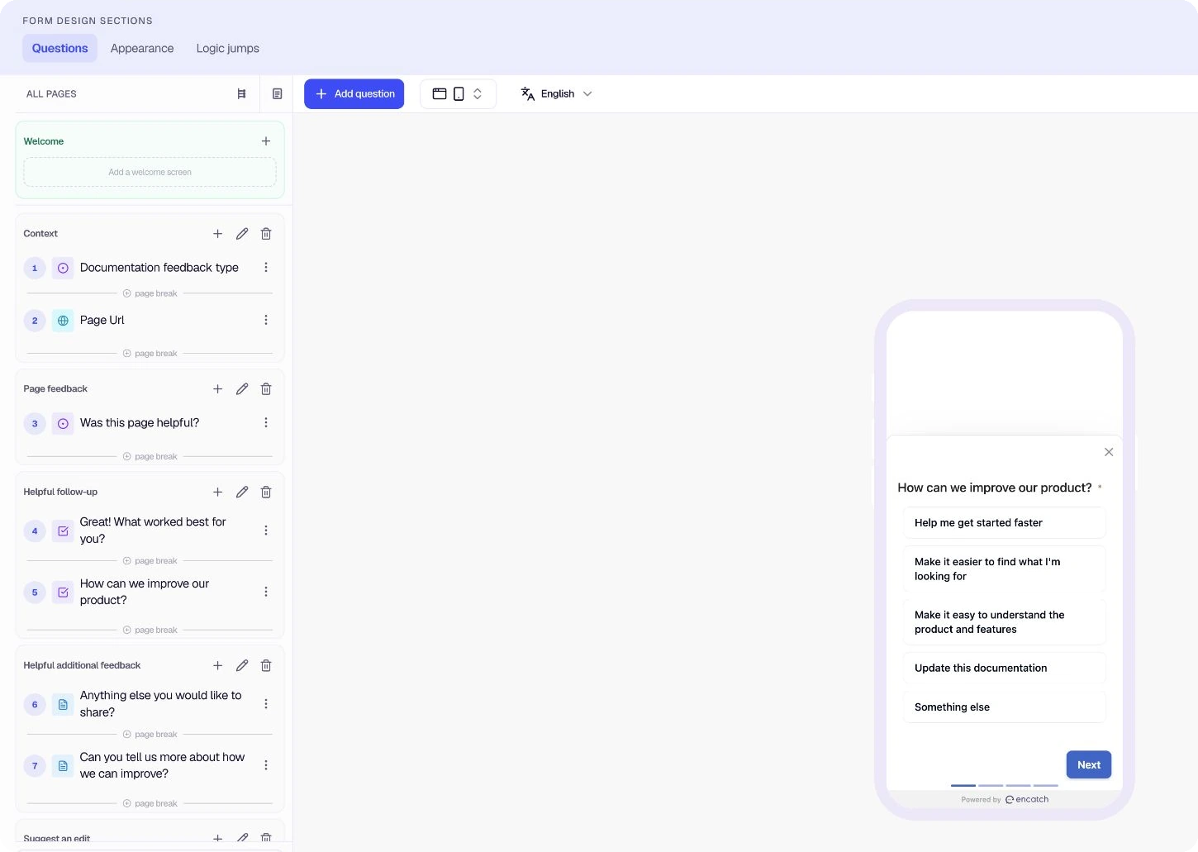Screen dimensions: 1198x852
Task: Insert page break after Documentation feedback type
Action: [150, 294]
